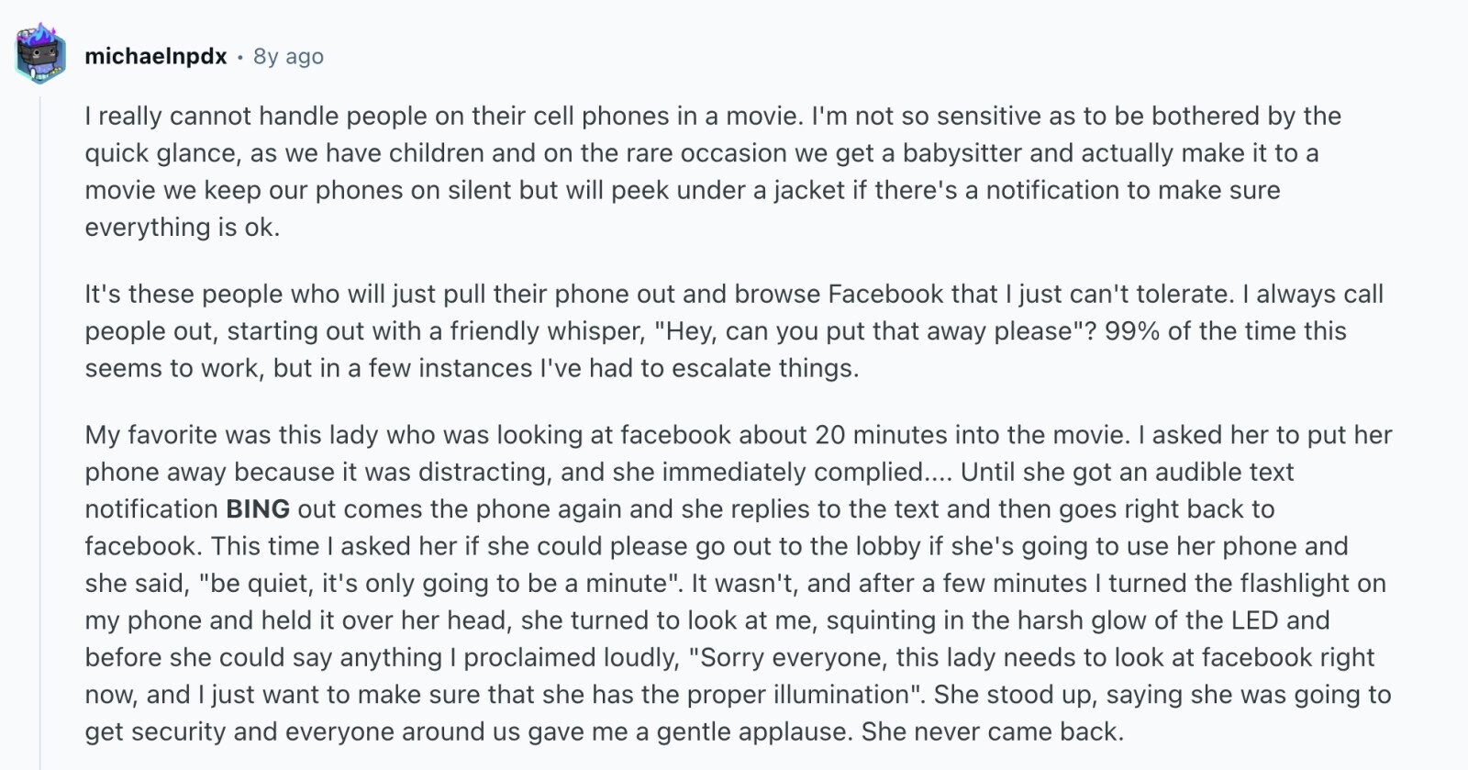
Task: Click the "8y ago" comment timestamp
Action: (x=288, y=56)
